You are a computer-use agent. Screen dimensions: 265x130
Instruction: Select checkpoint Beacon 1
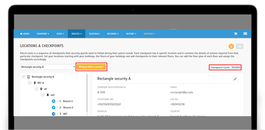pyautogui.click(x=68, y=101)
